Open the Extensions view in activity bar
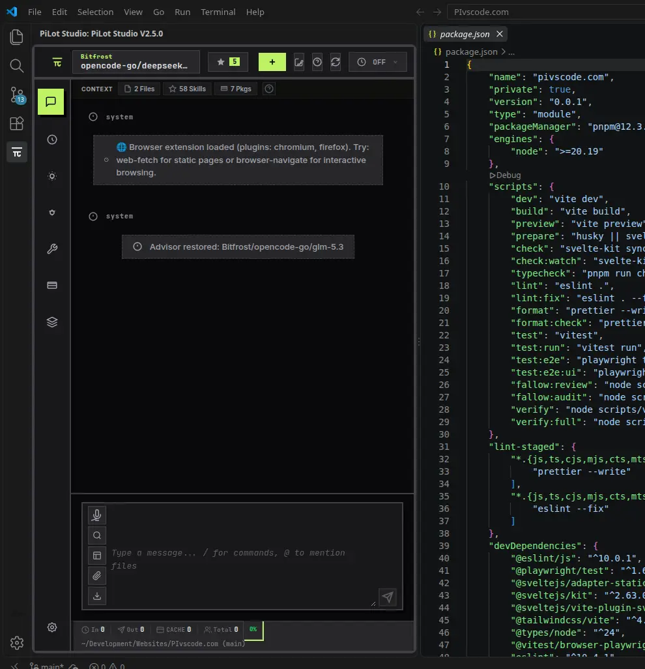 point(17,124)
